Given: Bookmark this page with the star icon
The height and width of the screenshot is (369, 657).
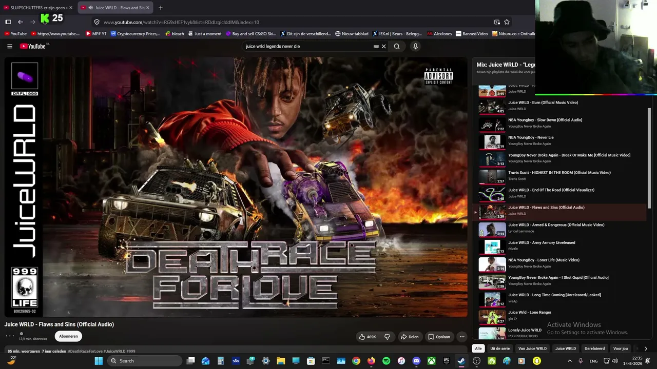Looking at the screenshot, I should tap(507, 22).
